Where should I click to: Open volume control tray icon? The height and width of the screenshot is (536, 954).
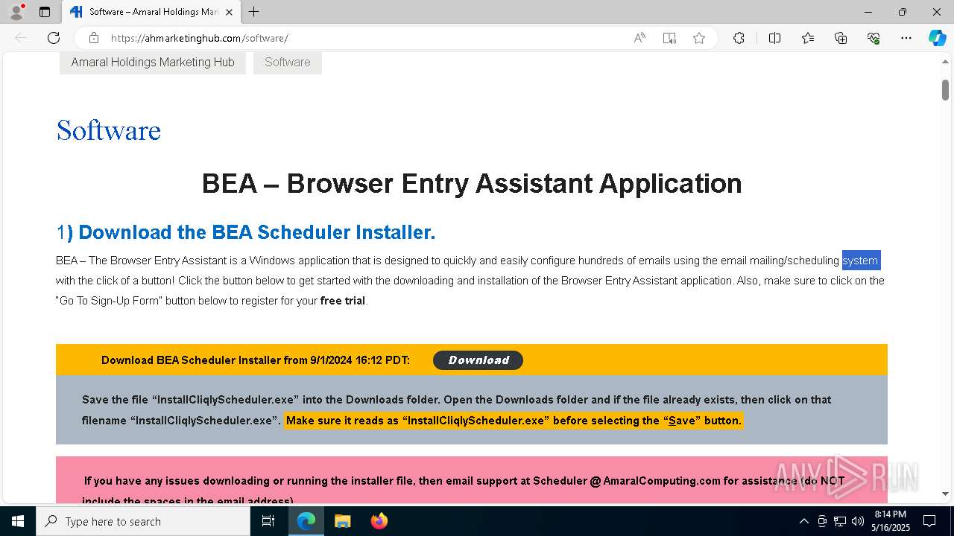[x=858, y=521]
